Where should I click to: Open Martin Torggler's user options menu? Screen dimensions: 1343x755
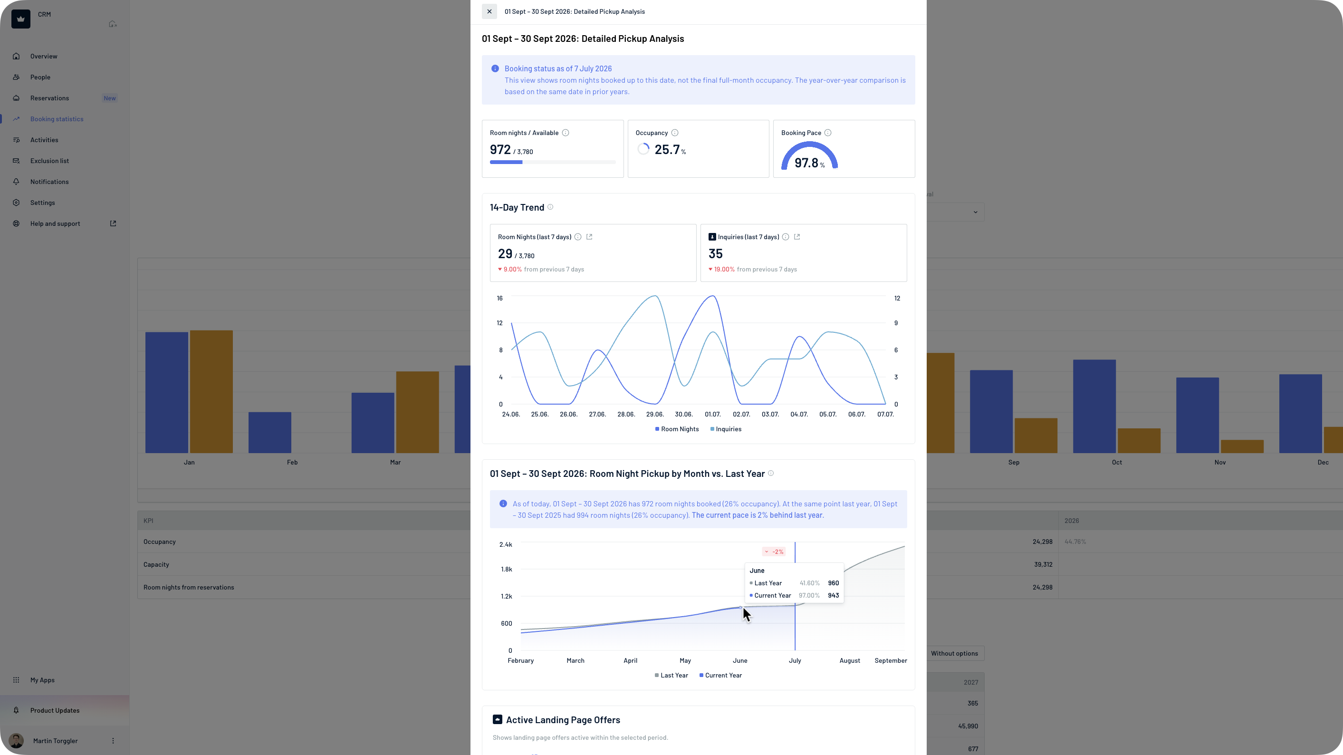point(113,740)
